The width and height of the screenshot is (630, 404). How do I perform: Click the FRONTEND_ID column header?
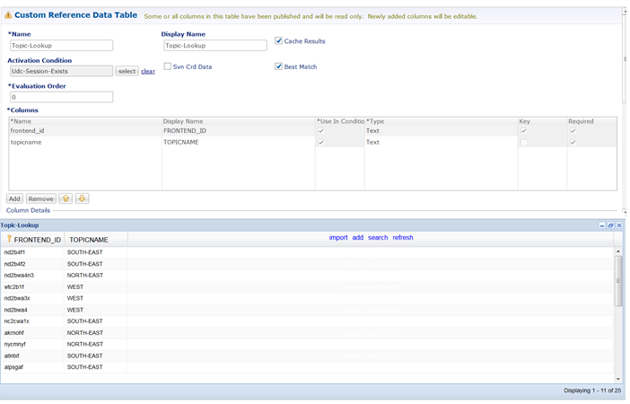coord(32,240)
